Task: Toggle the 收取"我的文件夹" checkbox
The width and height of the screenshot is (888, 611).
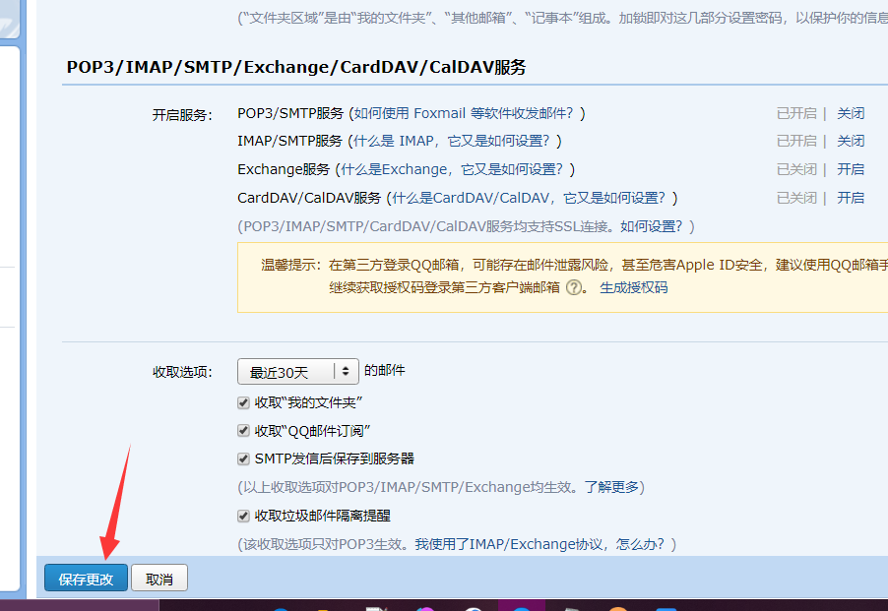Action: pos(243,402)
